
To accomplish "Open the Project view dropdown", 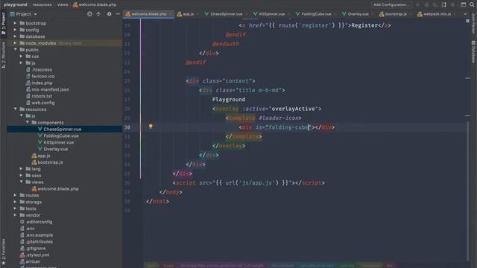I will point(23,14).
